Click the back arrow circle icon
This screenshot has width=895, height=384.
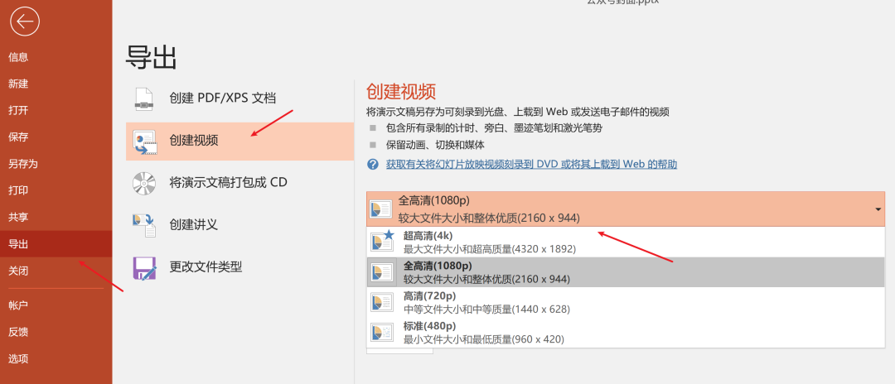tap(25, 22)
